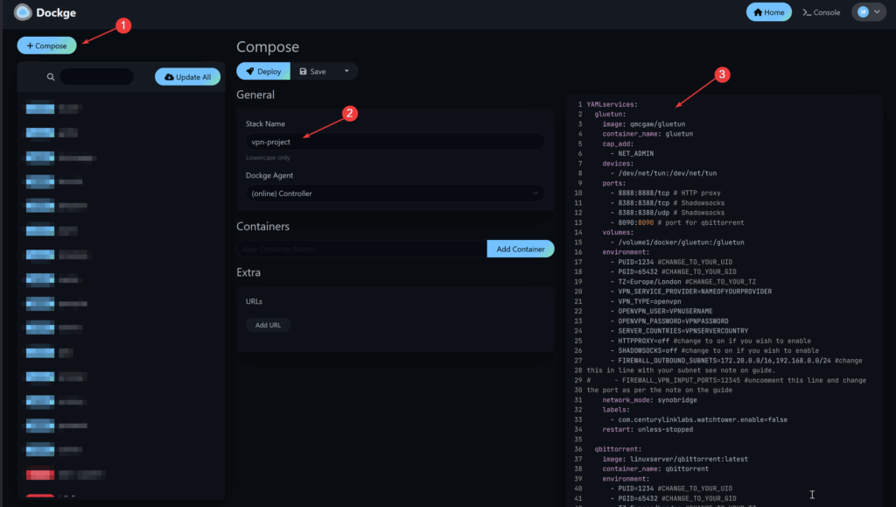The width and height of the screenshot is (896, 507).
Task: Click the "SHADOWSOCKS=off" line
Action: pos(714,351)
